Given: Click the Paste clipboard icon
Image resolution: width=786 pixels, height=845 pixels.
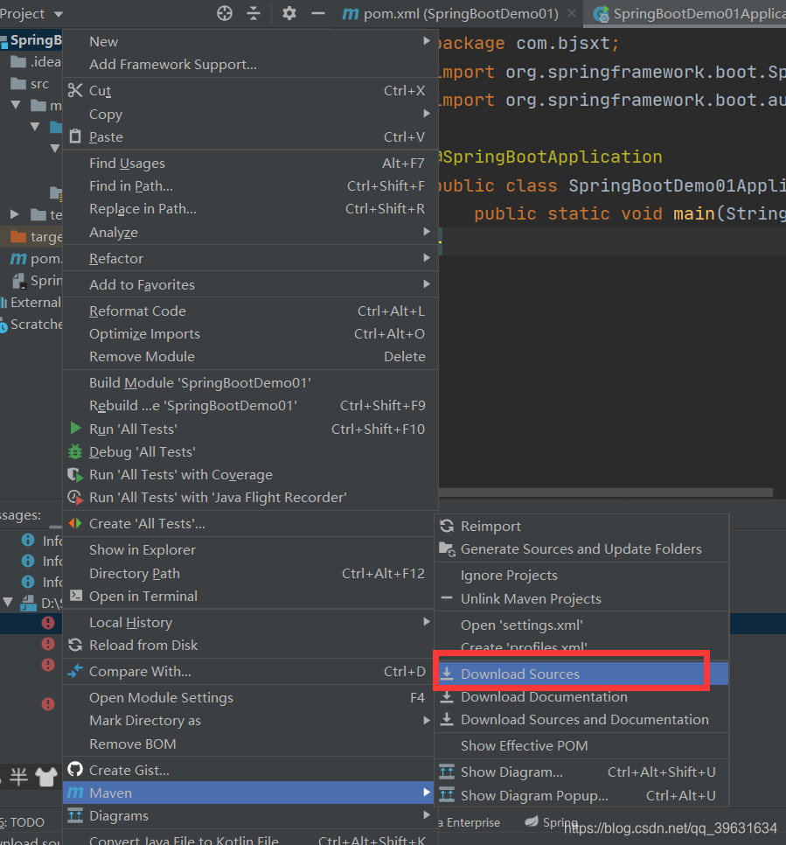Looking at the screenshot, I should pos(75,136).
